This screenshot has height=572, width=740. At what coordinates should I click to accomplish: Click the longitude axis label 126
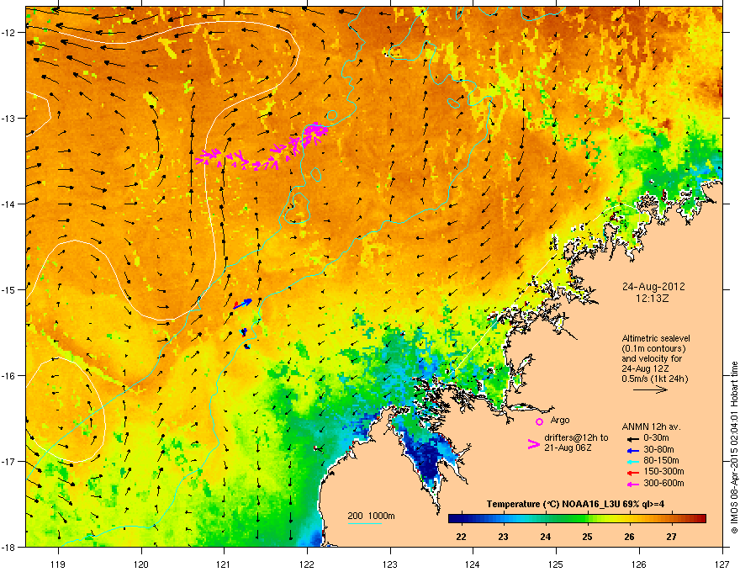639,564
